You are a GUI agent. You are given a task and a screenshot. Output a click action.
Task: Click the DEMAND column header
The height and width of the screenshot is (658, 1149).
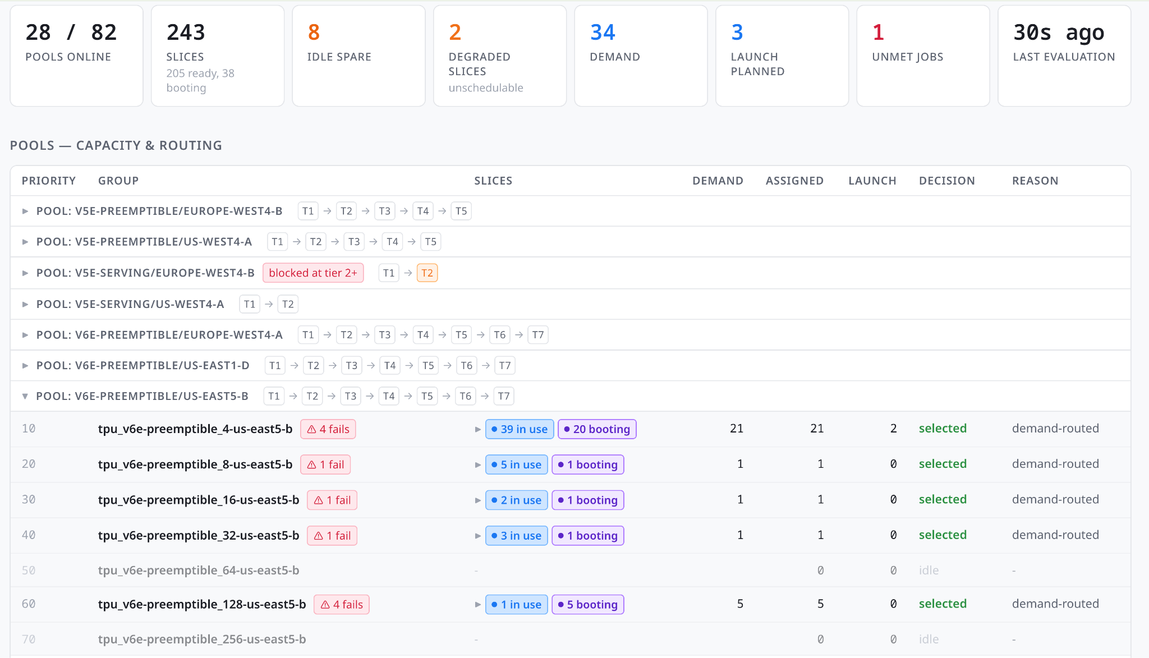click(718, 181)
